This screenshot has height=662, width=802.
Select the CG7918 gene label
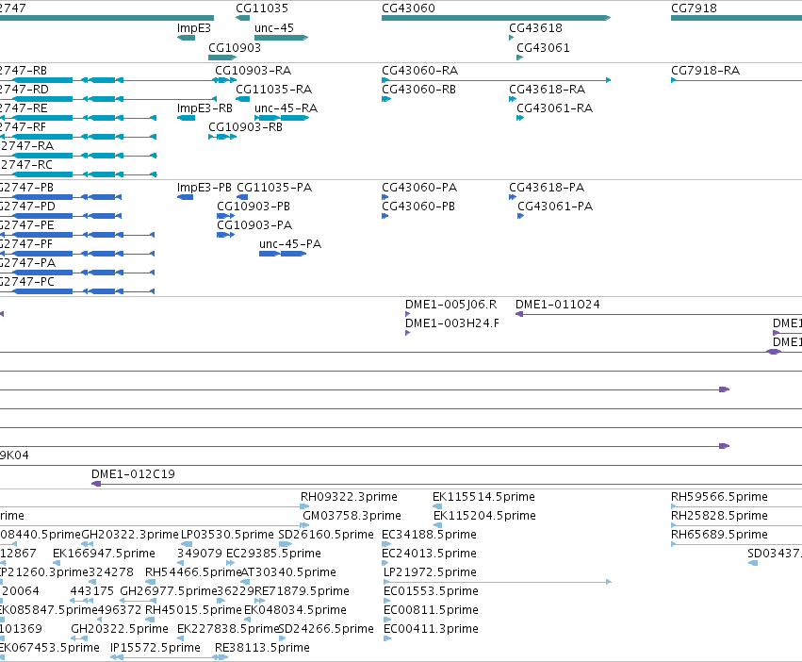[694, 8]
